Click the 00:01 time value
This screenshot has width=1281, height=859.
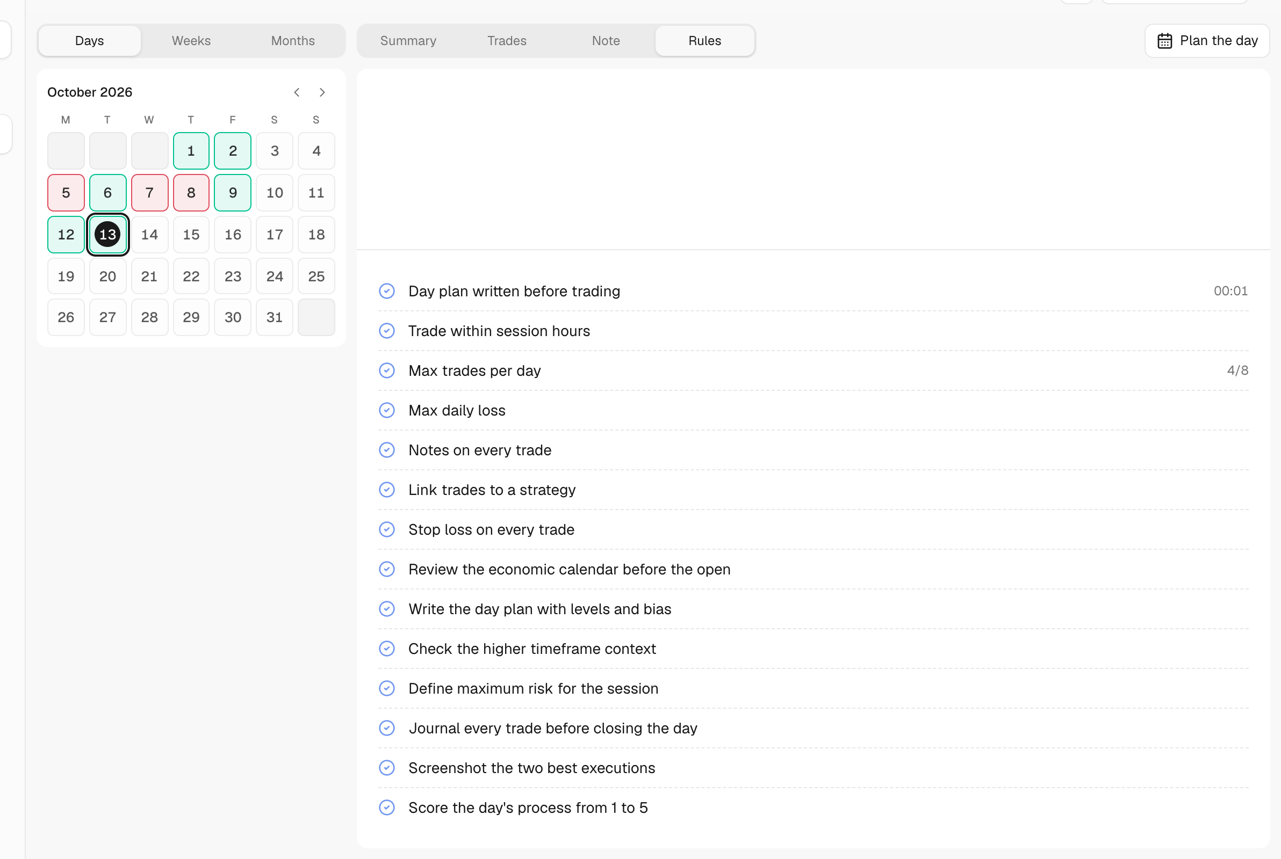(x=1230, y=291)
